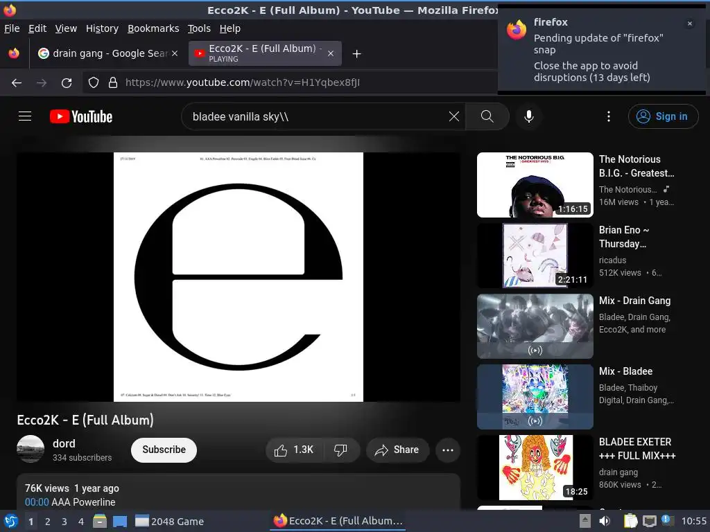Open the Bookmarks menu
Screen dimensions: 710x532
coord(153,28)
